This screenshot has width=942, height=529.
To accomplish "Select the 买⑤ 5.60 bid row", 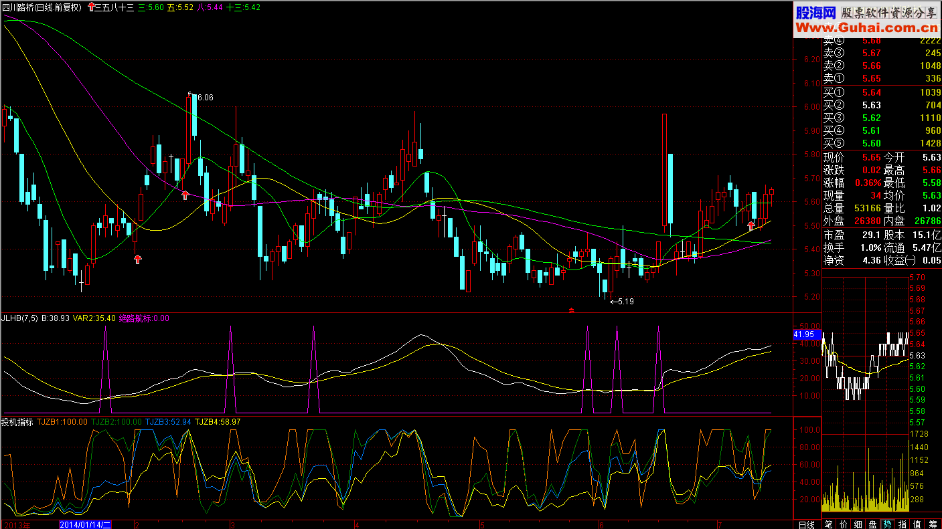I will (881, 144).
